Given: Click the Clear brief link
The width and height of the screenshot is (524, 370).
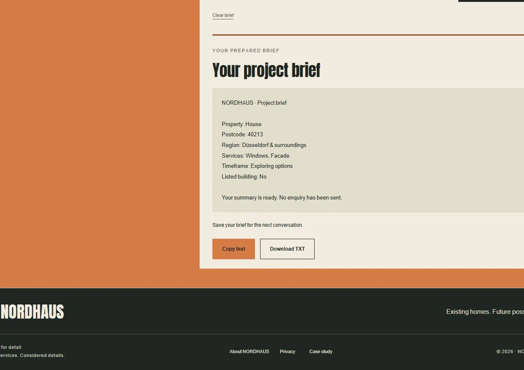Looking at the screenshot, I should click(223, 15).
